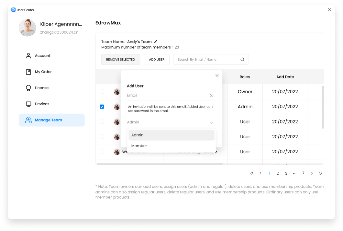This screenshot has width=343, height=231.
Task: Click the horizontal scrollbar under the table
Action: point(160,164)
